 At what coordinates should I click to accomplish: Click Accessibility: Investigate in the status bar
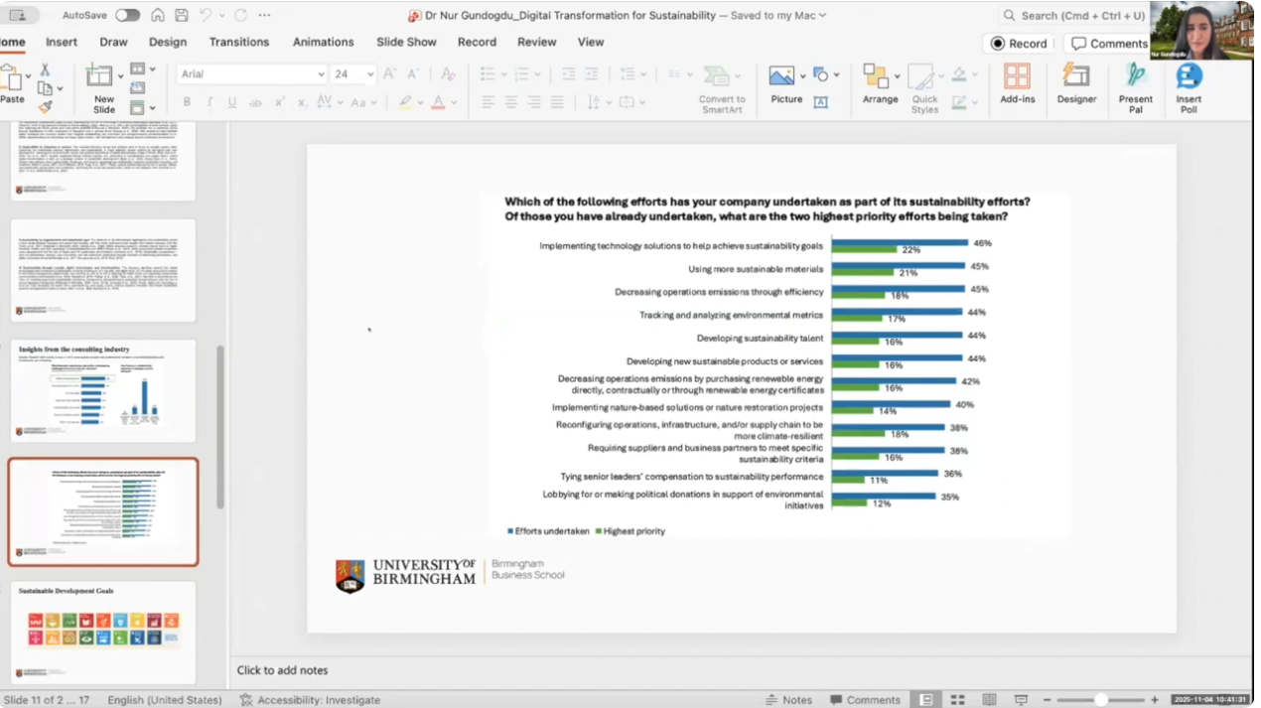(310, 700)
